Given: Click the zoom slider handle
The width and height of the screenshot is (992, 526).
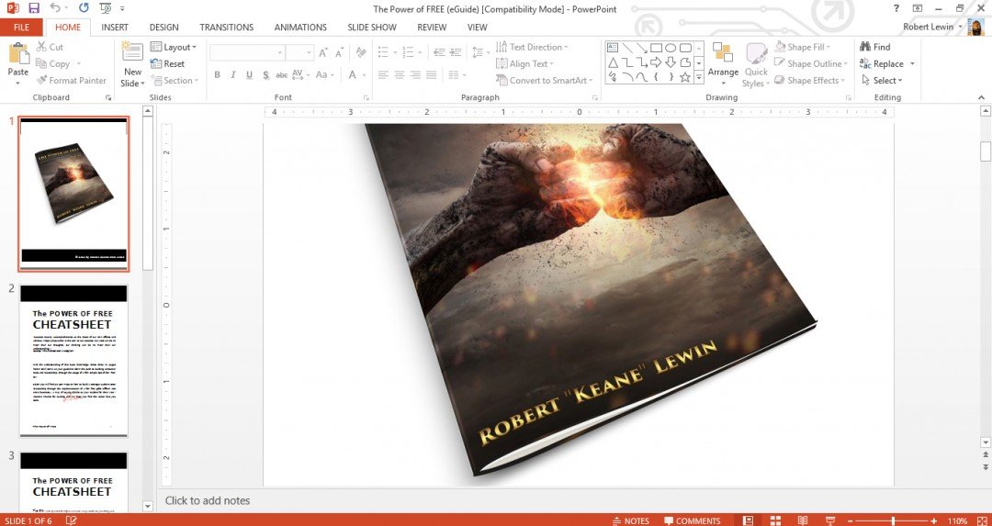Looking at the screenshot, I should click(x=893, y=520).
